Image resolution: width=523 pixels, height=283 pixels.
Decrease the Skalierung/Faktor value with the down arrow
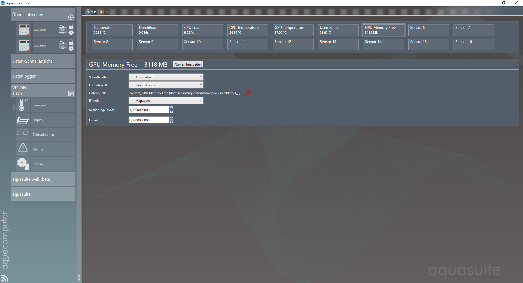tap(171, 111)
